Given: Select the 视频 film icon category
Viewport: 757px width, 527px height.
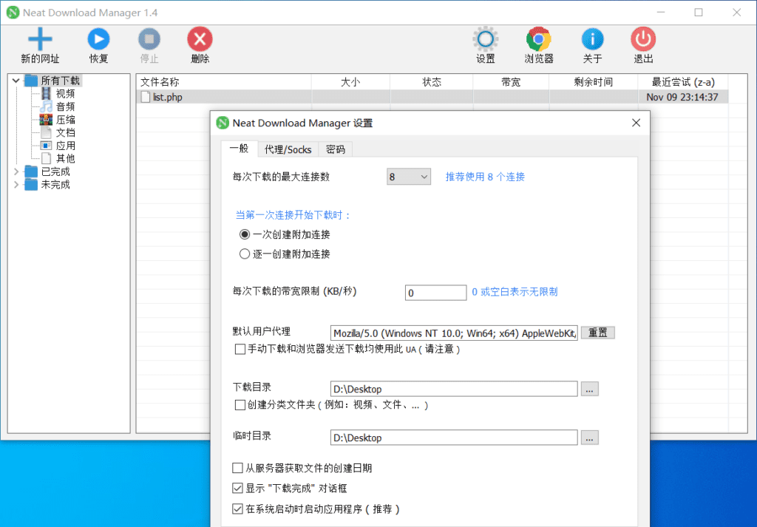Looking at the screenshot, I should click(46, 93).
